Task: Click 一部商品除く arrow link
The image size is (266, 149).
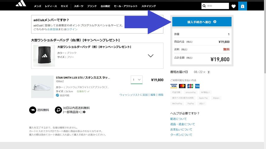Action: [74, 112]
